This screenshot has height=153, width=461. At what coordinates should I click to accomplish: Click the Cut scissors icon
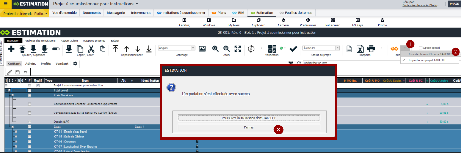(91, 49)
